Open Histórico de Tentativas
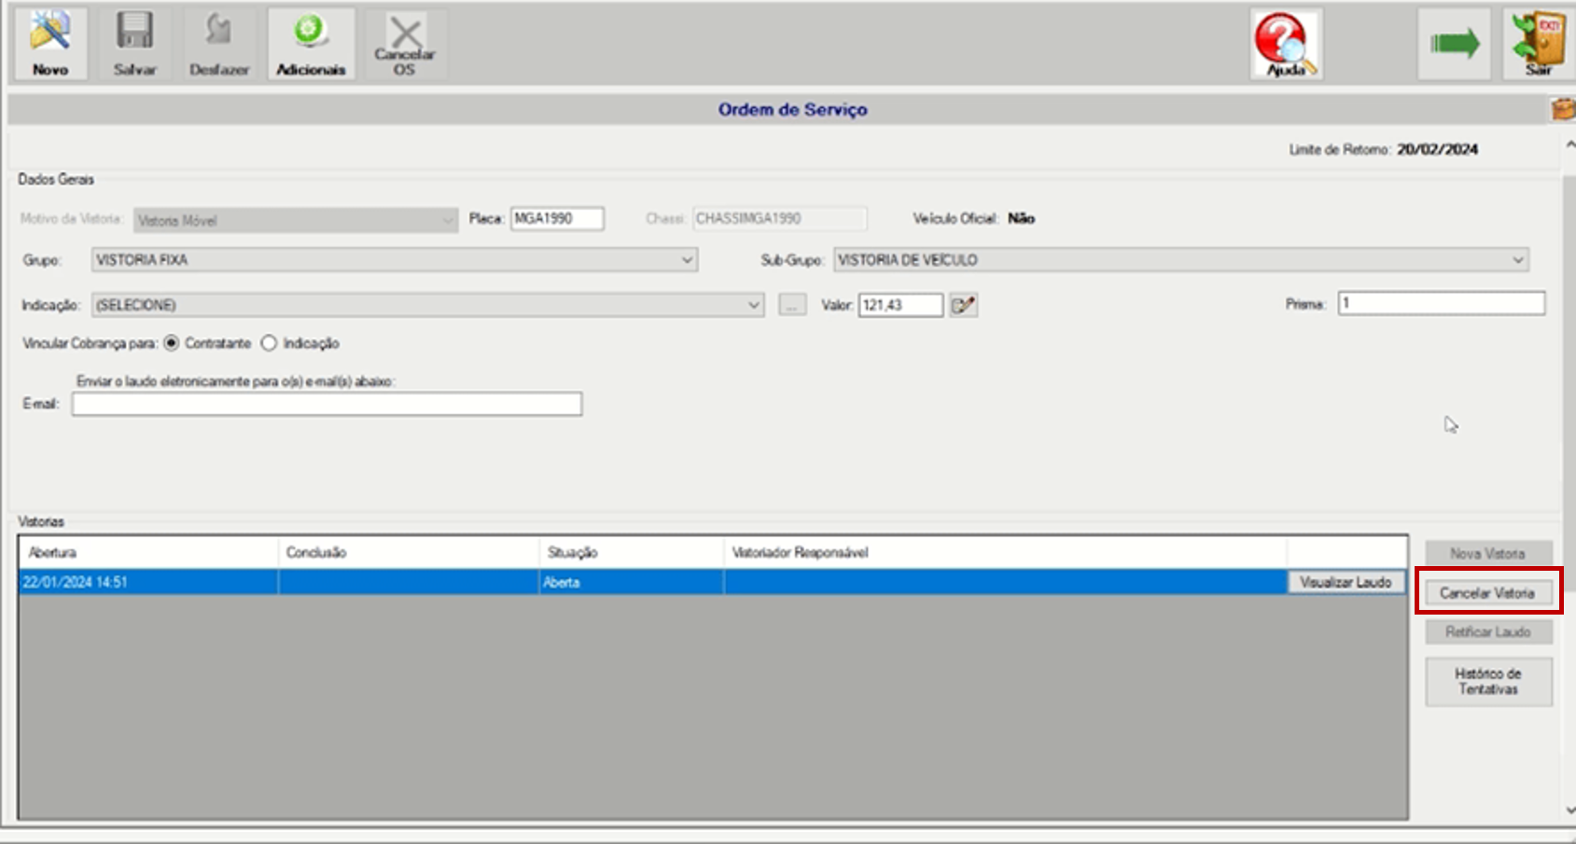This screenshot has width=1576, height=844. (1489, 682)
